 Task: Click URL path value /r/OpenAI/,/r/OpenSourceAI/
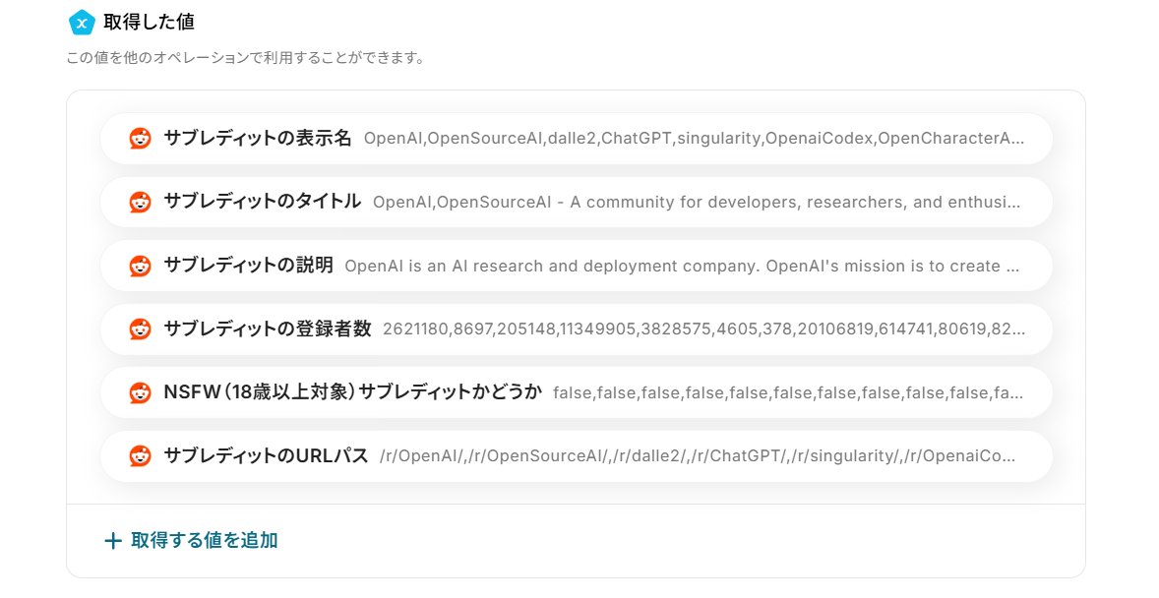click(x=698, y=456)
